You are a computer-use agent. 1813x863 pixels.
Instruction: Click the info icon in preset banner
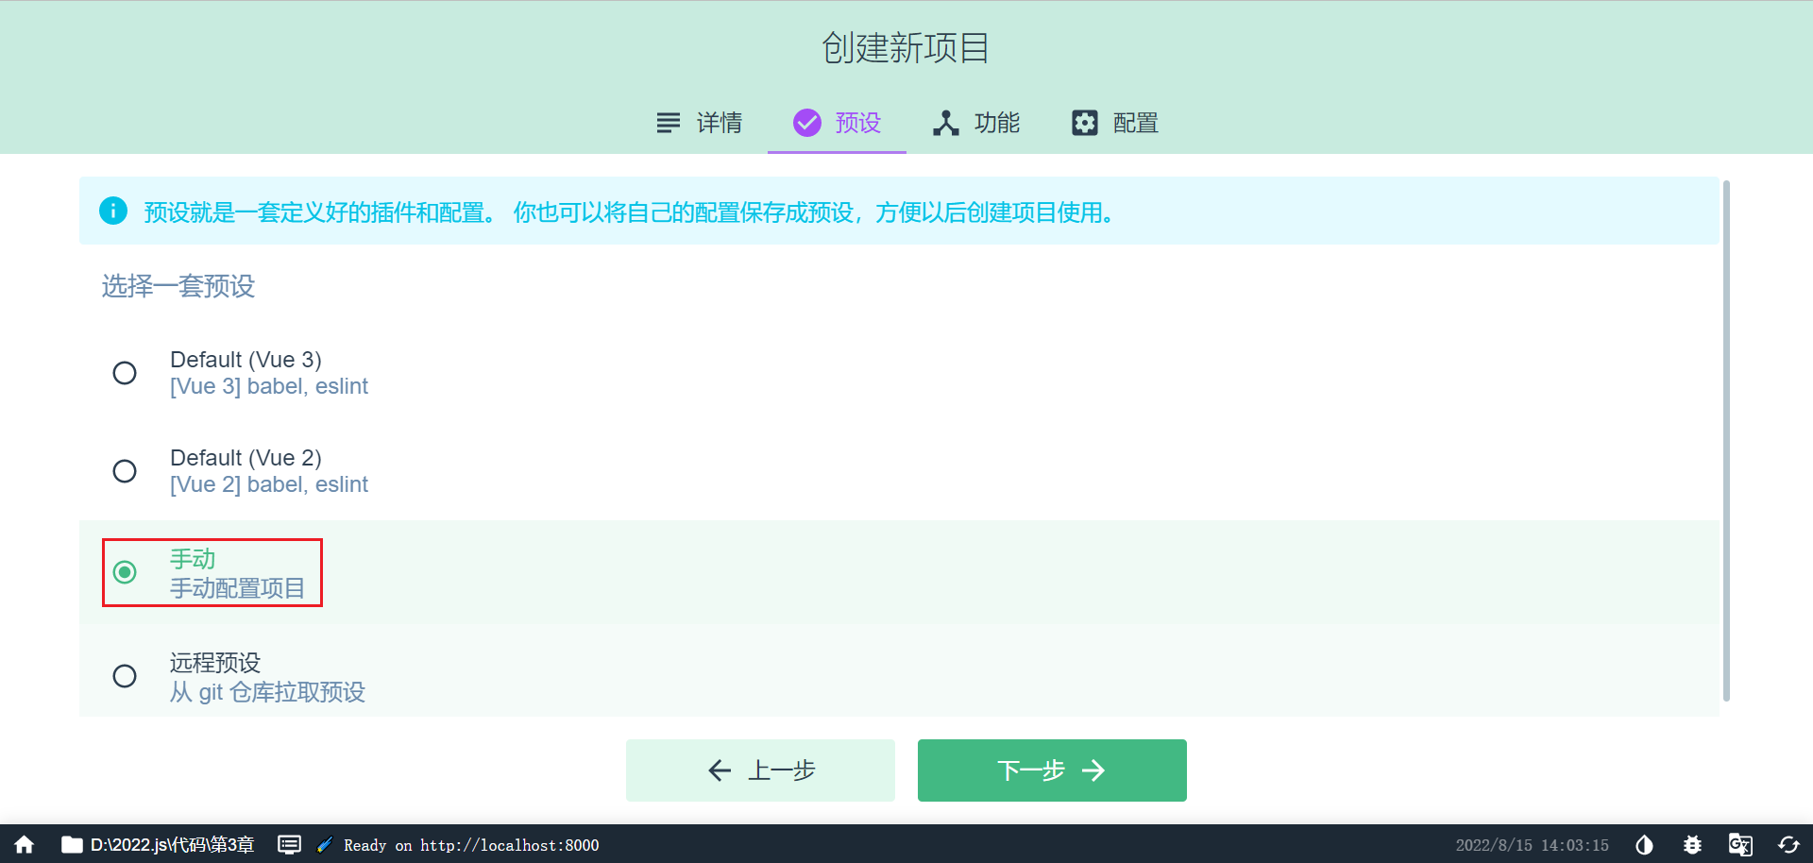[113, 211]
